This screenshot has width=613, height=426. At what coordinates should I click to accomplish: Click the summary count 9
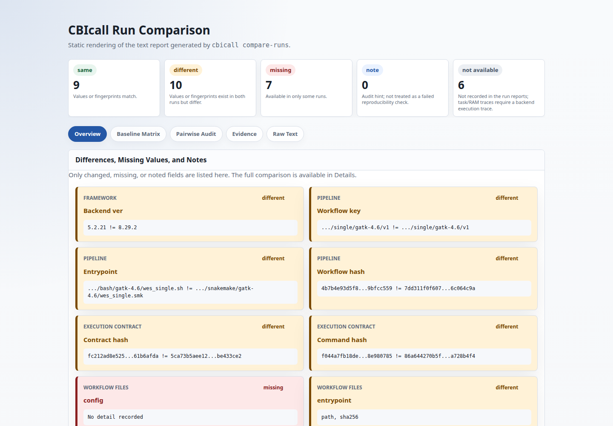(x=77, y=85)
